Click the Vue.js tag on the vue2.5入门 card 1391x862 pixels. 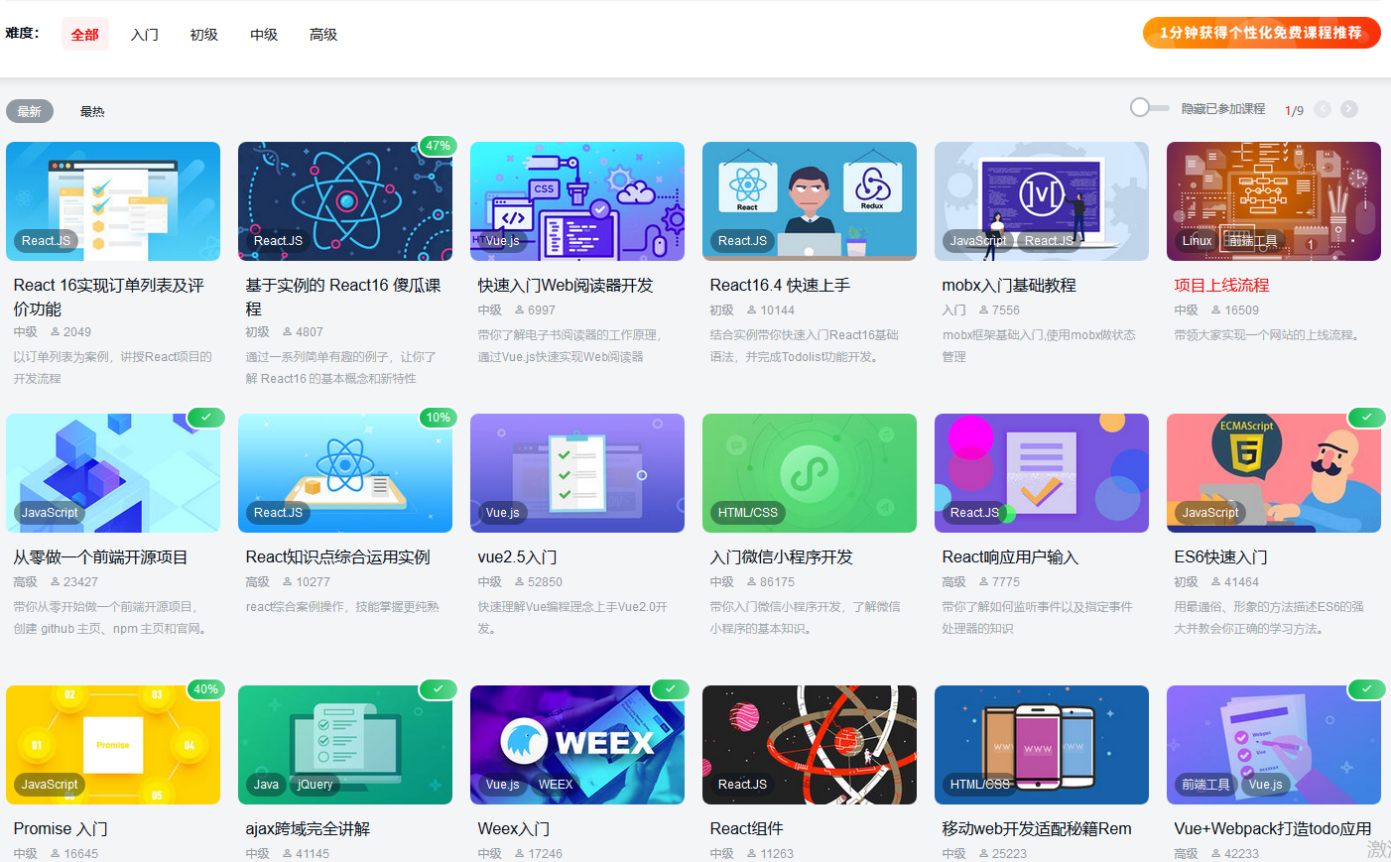[x=501, y=512]
